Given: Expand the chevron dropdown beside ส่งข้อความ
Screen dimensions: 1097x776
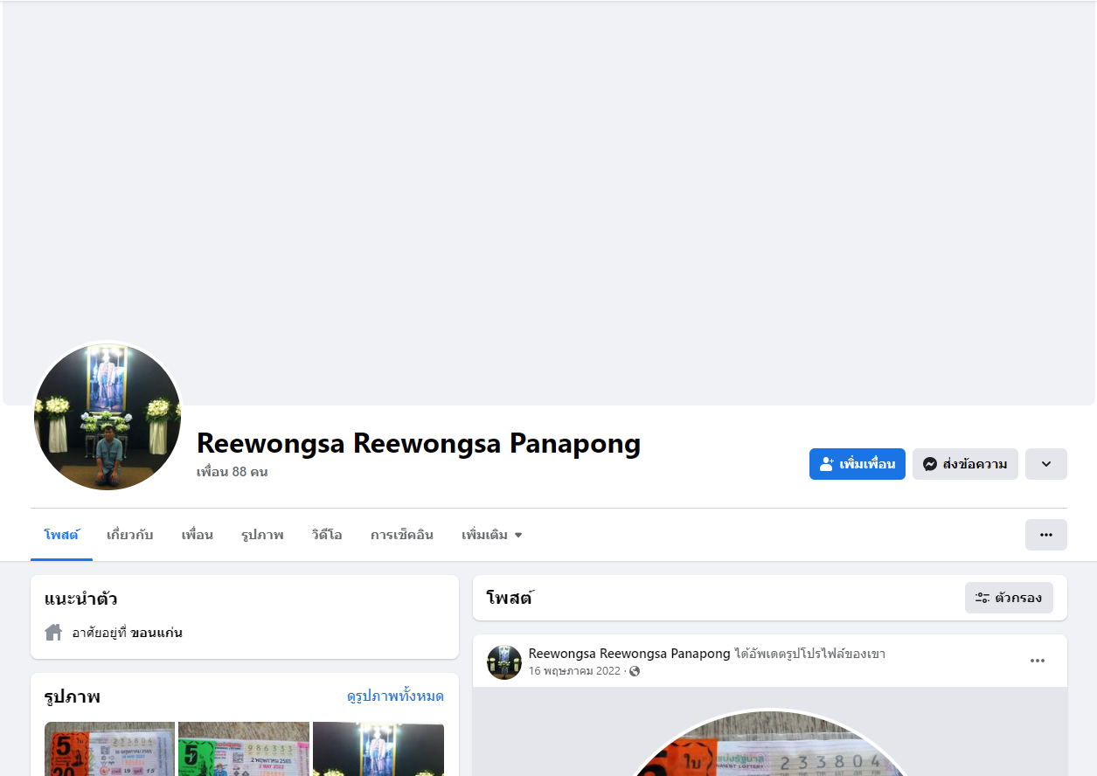Looking at the screenshot, I should pos(1046,464).
